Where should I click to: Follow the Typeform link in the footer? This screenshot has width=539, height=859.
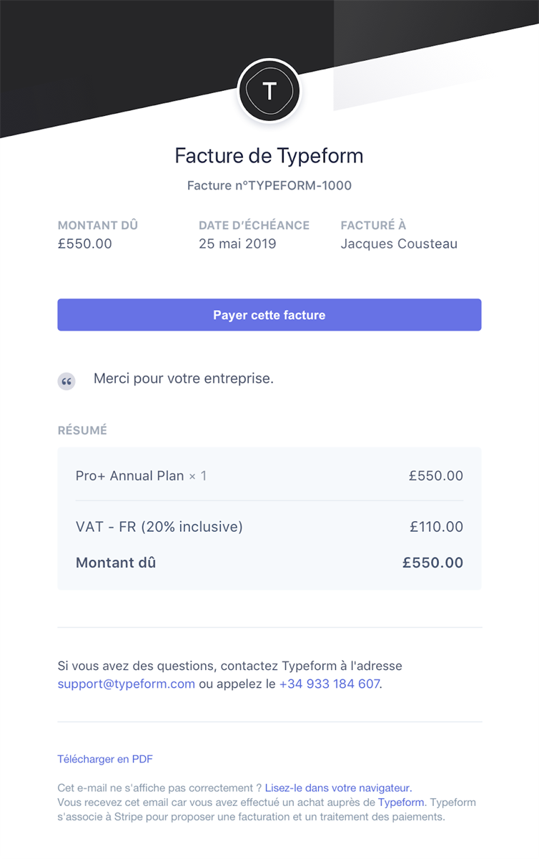click(401, 802)
